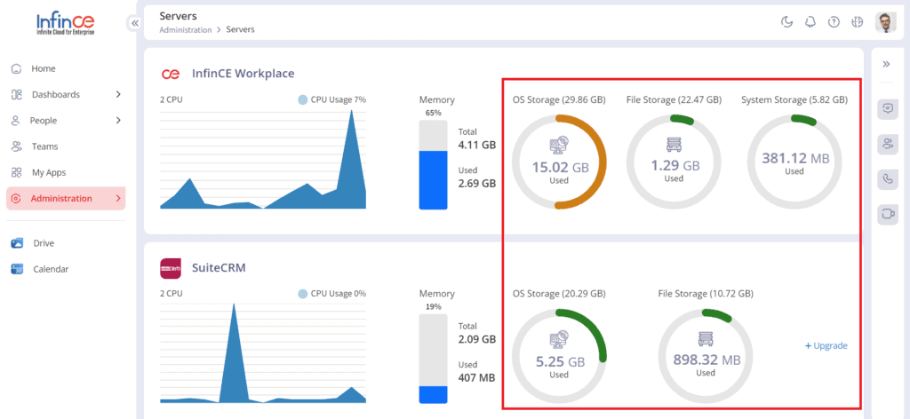
Task: Click the OS Storage 15.02 GB donut gauge
Action: [x=559, y=162]
